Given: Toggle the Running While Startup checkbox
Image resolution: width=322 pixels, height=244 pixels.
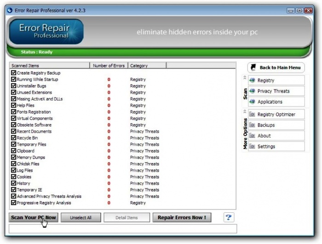Looking at the screenshot, I should click(13, 79).
